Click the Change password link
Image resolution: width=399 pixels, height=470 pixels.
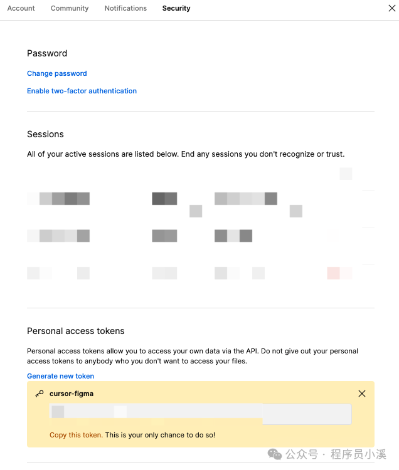click(57, 73)
